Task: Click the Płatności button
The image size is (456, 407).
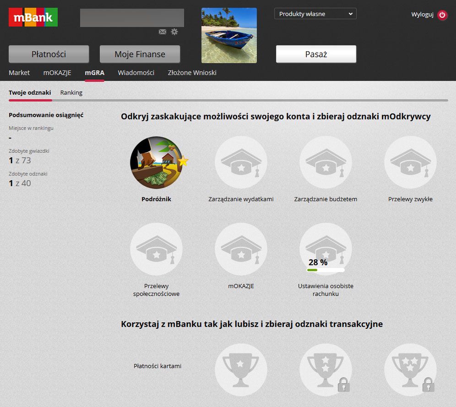Action: (x=49, y=54)
